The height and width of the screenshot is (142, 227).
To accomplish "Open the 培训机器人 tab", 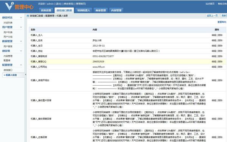I will 84,10.
